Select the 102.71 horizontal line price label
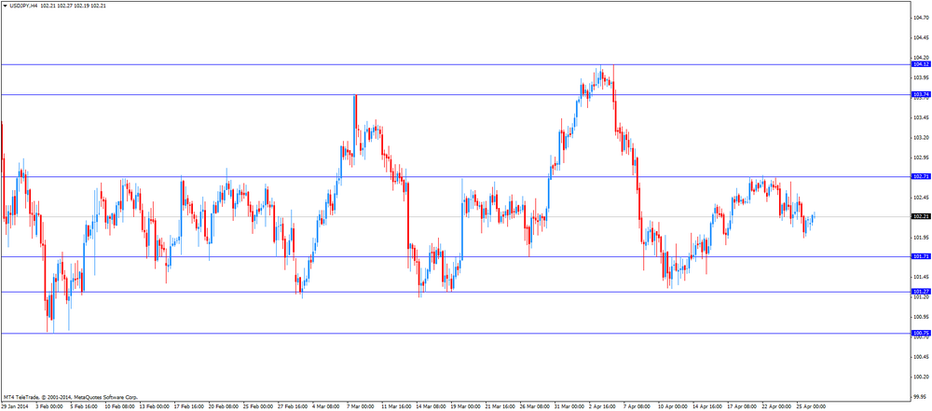Image resolution: width=932 pixels, height=411 pixels. point(921,177)
